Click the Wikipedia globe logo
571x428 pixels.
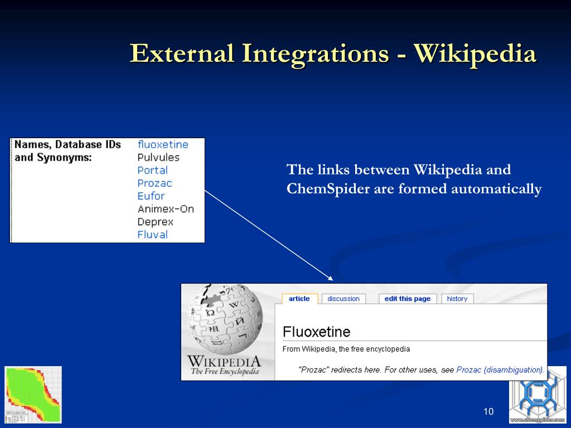tap(225, 320)
